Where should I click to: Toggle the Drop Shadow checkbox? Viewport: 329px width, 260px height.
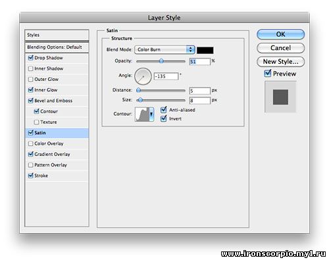[x=31, y=58]
